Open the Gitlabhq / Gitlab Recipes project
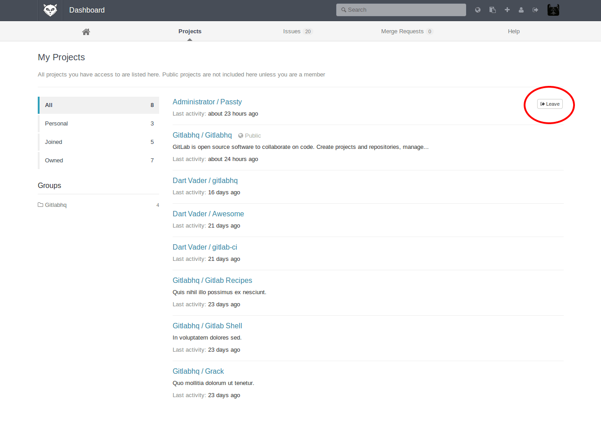Screen dimensions: 601x434 (x=212, y=281)
